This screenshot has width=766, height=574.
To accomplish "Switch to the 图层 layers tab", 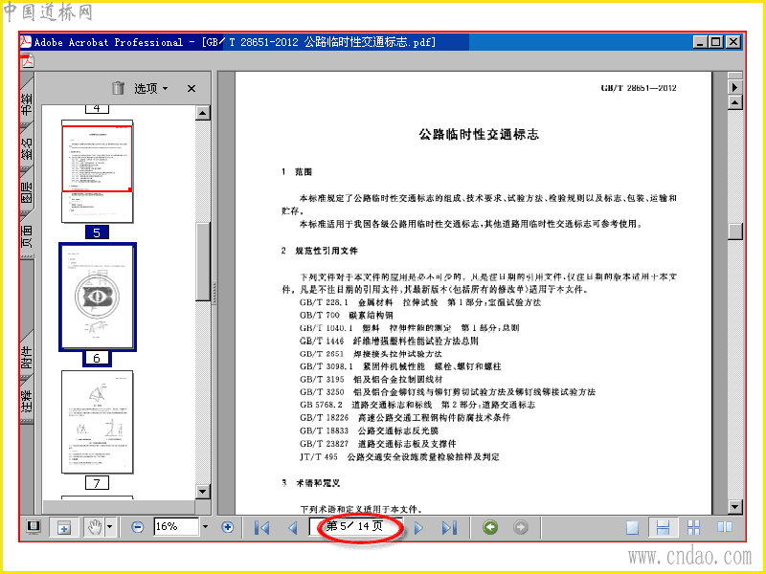I will coord(27,188).
